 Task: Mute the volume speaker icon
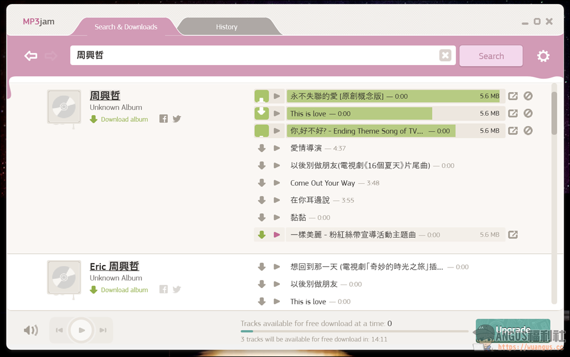click(31, 330)
